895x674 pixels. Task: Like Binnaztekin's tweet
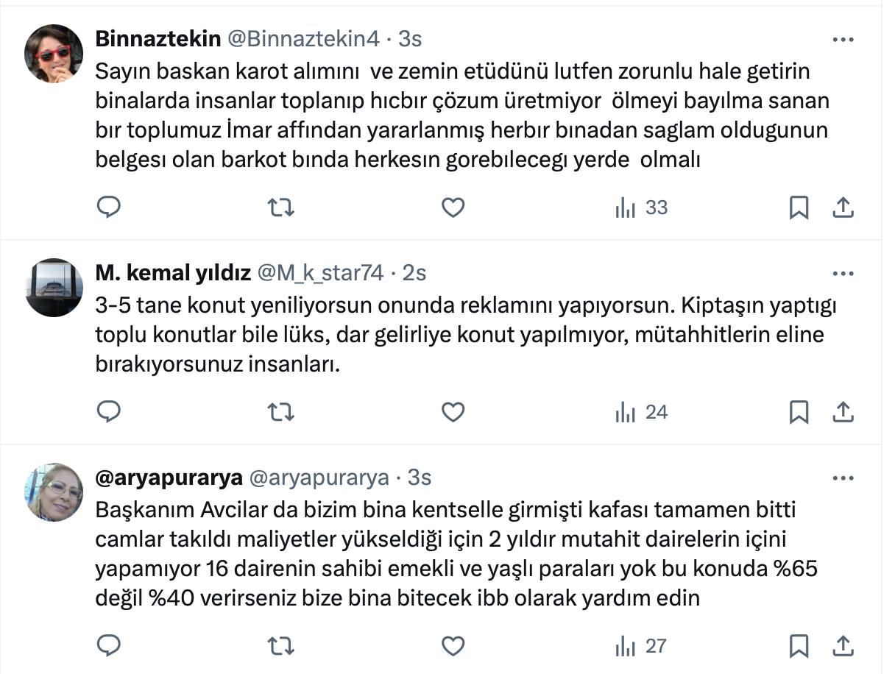pos(453,208)
